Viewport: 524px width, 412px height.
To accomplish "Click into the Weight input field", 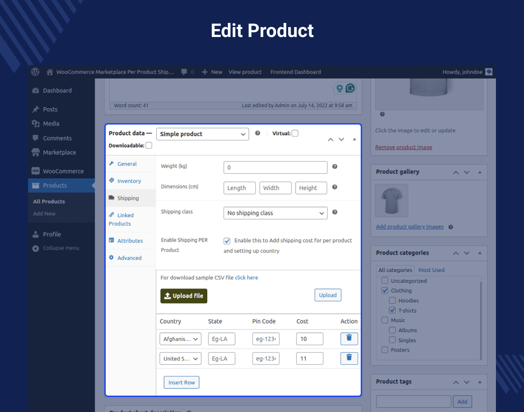I will click(276, 168).
